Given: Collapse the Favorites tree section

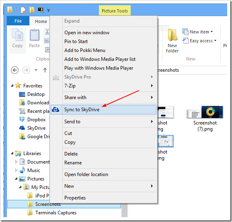Looking at the screenshot, I should point(12,85).
